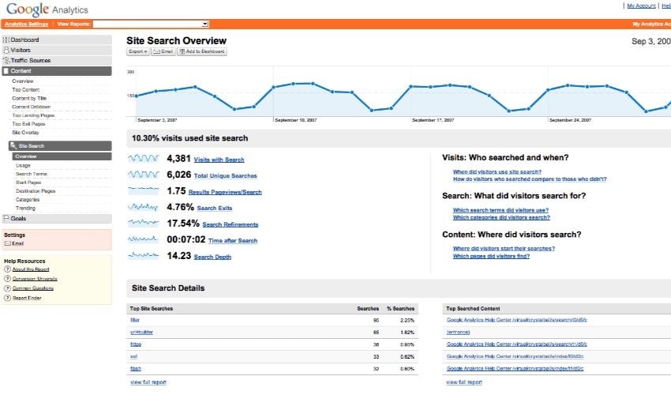This screenshot has height=395, width=671.
Task: Open My Account link at top
Action: click(639, 6)
